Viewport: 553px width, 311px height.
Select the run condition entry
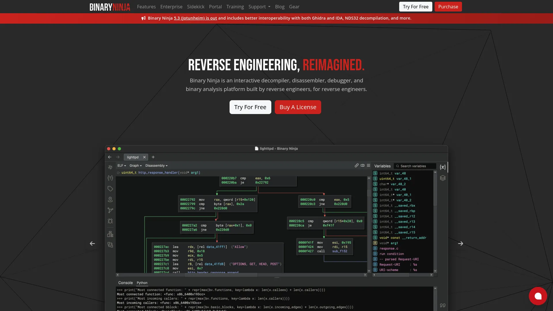pyautogui.click(x=392, y=254)
